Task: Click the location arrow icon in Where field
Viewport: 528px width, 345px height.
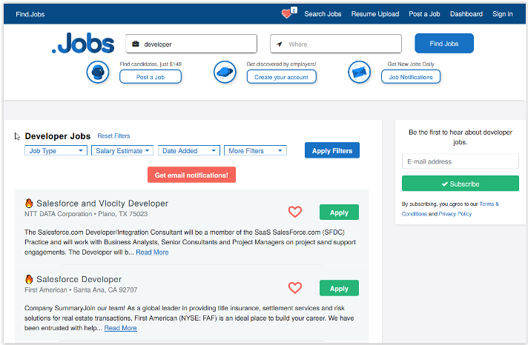Action: pyautogui.click(x=280, y=44)
